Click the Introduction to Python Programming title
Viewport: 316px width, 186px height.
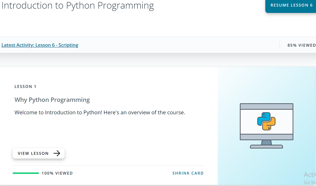pos(78,6)
